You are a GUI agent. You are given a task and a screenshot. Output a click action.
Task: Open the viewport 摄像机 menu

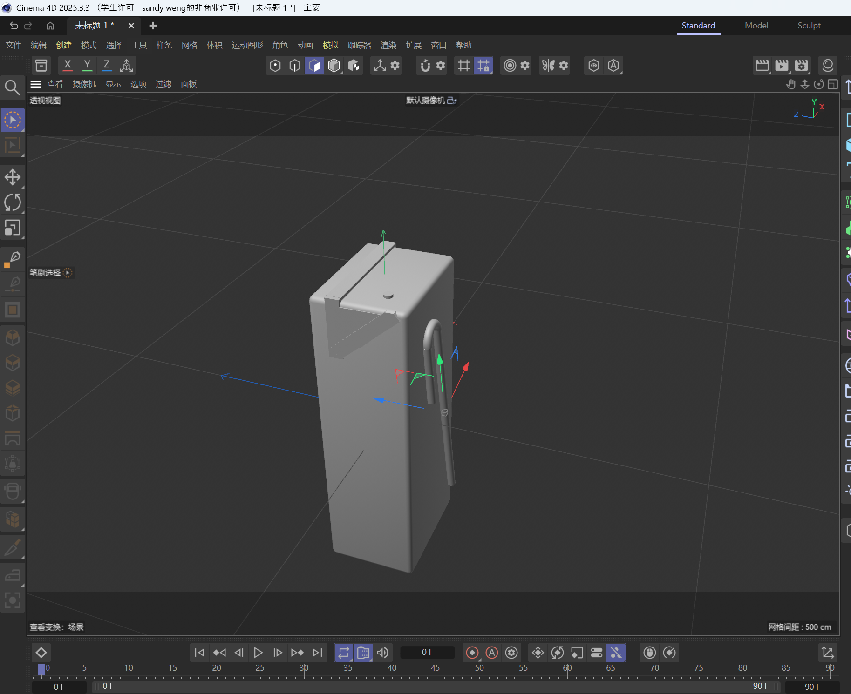click(x=84, y=84)
